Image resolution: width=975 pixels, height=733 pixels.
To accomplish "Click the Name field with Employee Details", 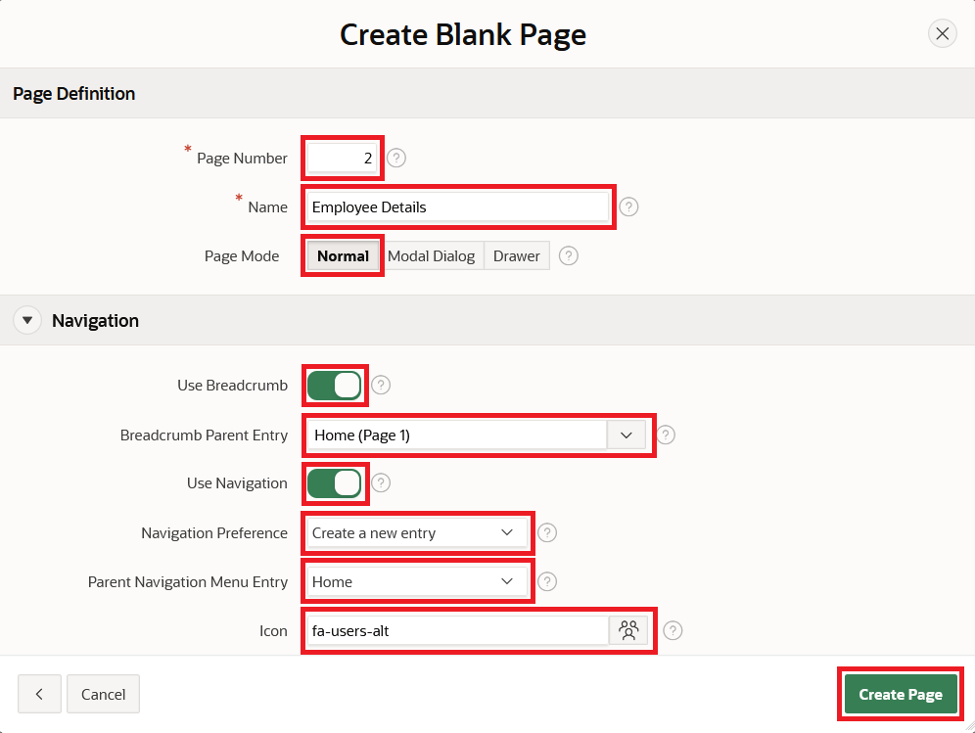I will [x=458, y=207].
